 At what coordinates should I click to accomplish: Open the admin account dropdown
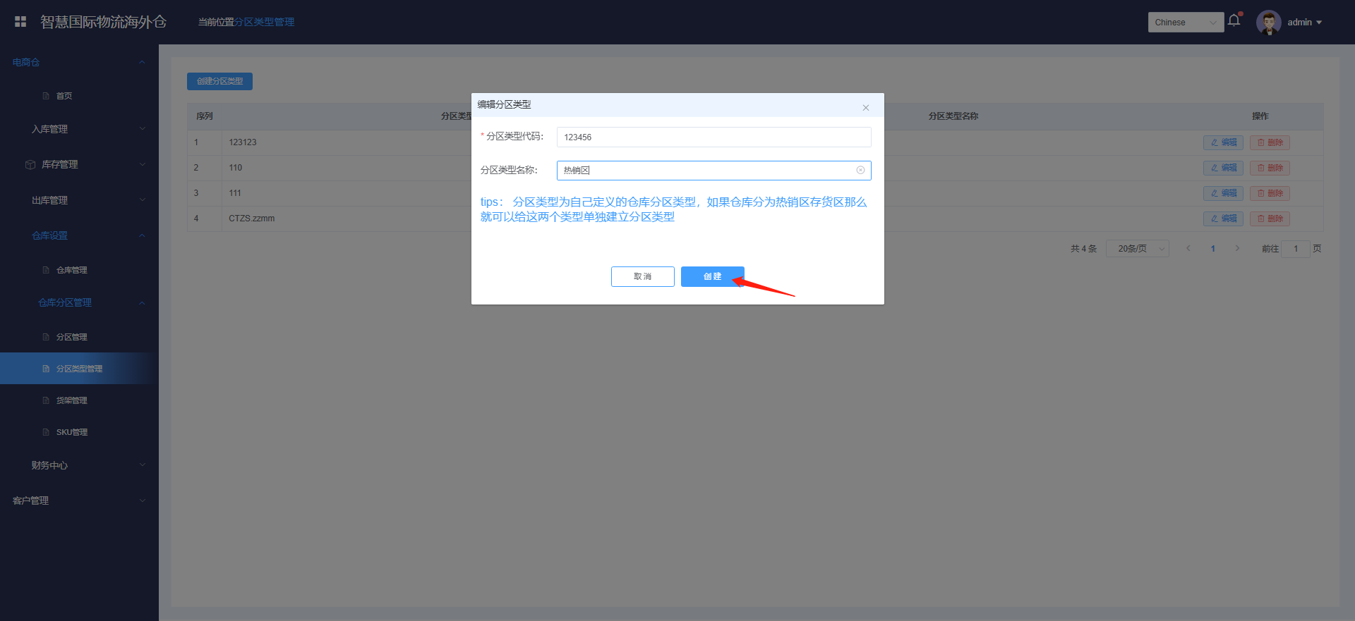pyautogui.click(x=1304, y=23)
